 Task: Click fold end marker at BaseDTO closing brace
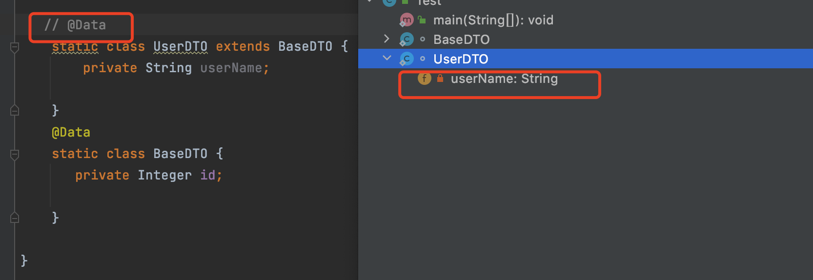(x=15, y=218)
